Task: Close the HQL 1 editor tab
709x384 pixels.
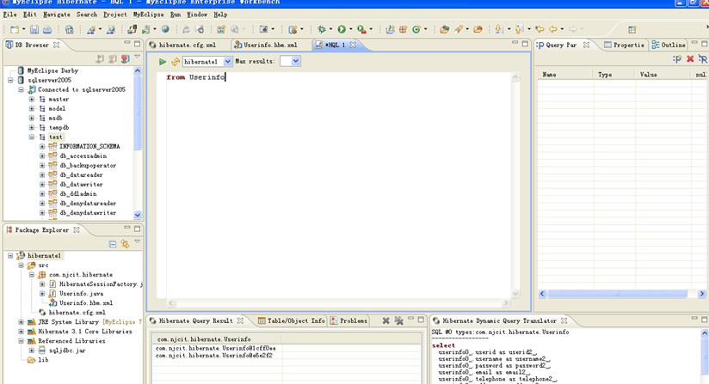Action: pos(353,46)
